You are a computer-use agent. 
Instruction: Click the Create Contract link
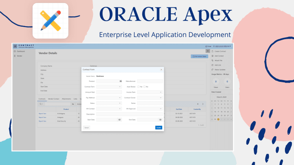[220, 51]
